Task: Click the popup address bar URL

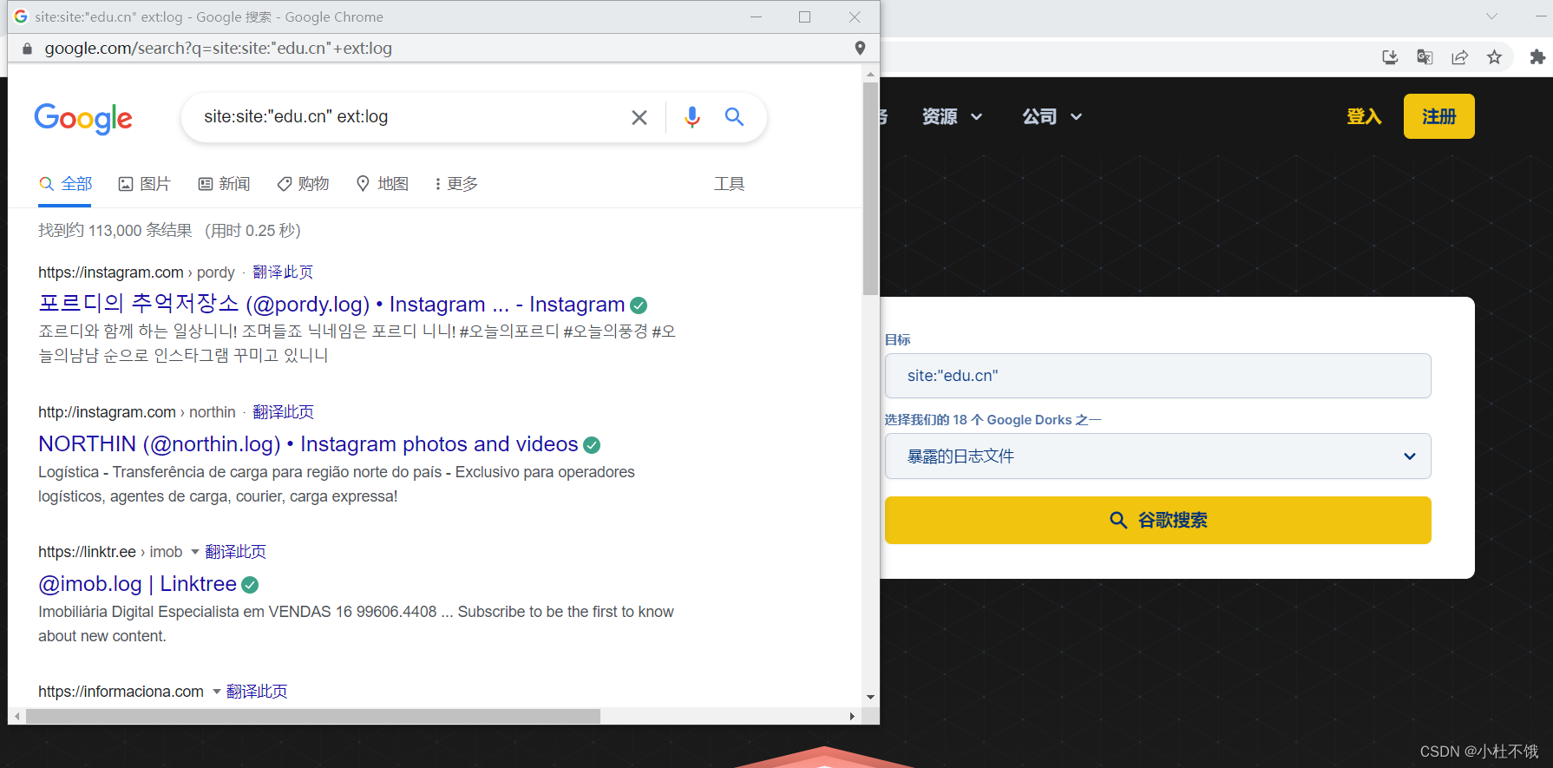Action: click(x=218, y=49)
